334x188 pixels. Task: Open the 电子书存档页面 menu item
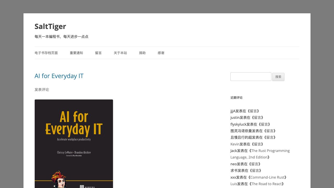click(x=46, y=53)
